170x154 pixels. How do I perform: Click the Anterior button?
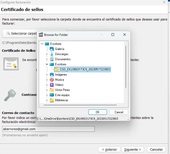[x=109, y=149]
